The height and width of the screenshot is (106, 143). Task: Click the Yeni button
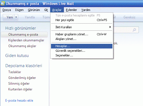coord(9,17)
